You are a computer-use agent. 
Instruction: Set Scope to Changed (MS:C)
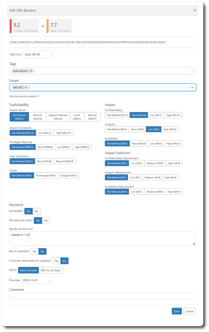(68, 176)
